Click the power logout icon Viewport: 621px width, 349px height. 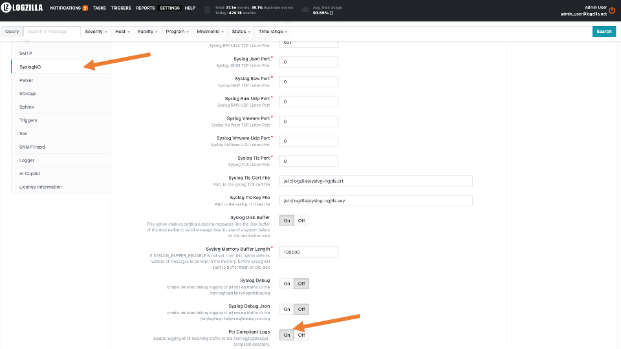tap(612, 11)
